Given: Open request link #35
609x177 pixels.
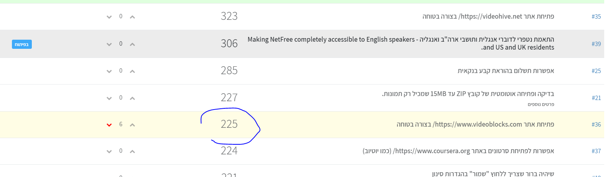Looking at the screenshot, I should coord(596,17).
